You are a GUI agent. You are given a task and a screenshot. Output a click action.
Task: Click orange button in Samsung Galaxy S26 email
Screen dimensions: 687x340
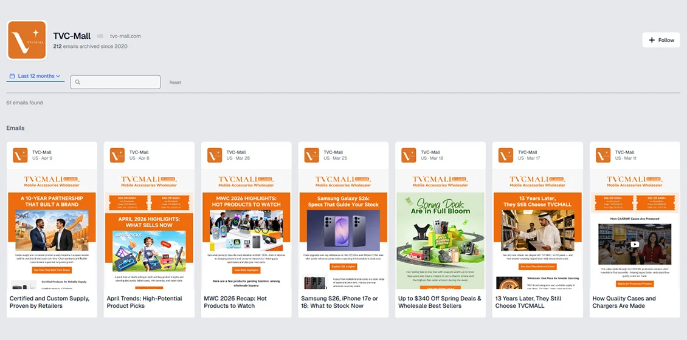(x=343, y=267)
